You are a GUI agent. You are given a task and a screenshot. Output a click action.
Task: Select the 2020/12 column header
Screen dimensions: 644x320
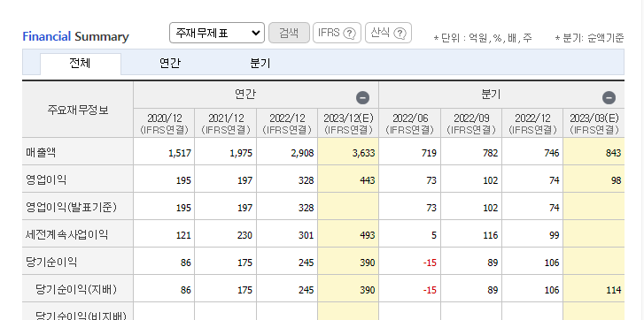click(164, 124)
